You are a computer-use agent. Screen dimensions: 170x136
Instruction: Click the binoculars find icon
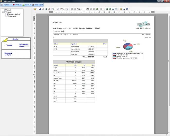127,9
